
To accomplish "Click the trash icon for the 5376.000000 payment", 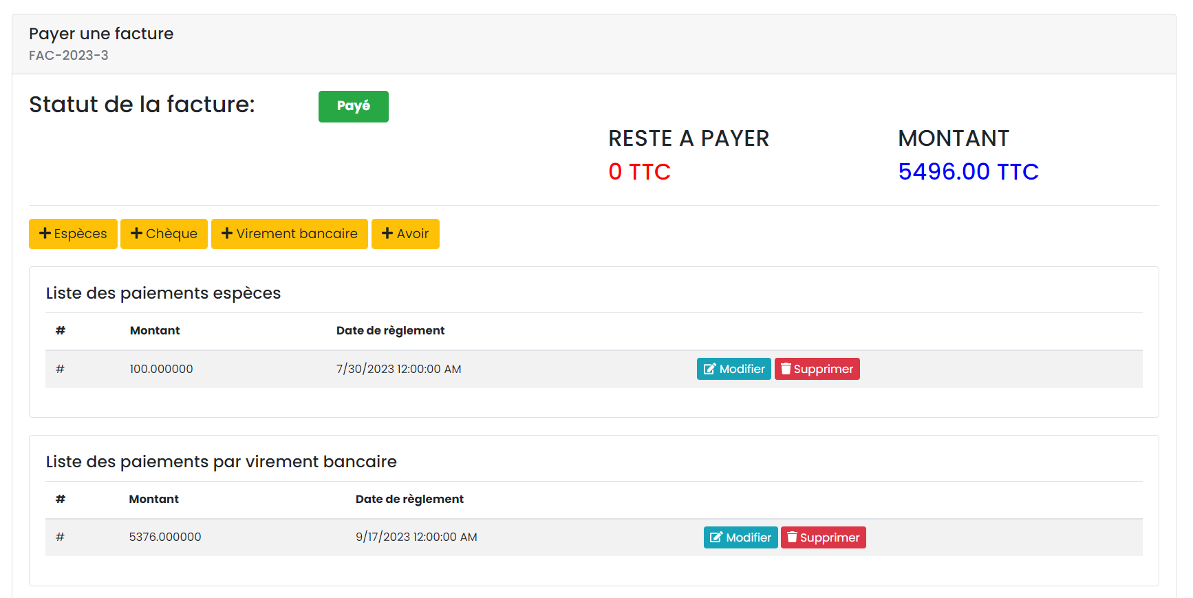I will point(792,537).
